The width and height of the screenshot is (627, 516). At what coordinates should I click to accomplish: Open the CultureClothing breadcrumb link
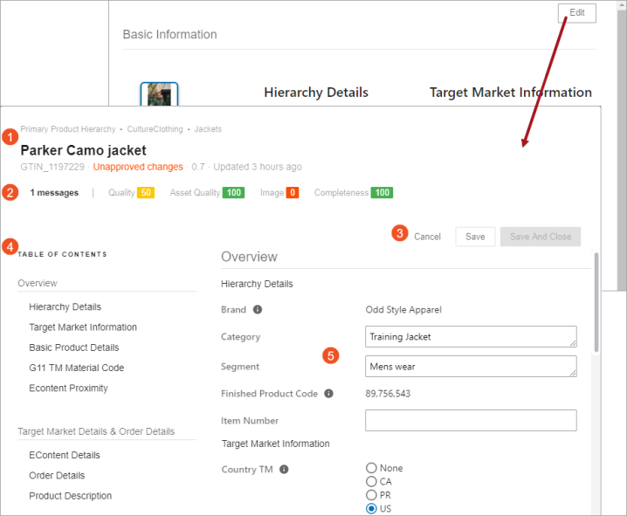[x=155, y=129]
